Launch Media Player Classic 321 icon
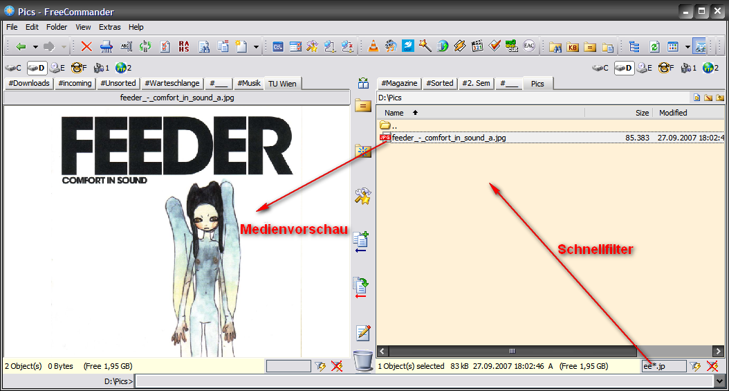The width and height of the screenshot is (729, 391). pyautogui.click(x=477, y=46)
